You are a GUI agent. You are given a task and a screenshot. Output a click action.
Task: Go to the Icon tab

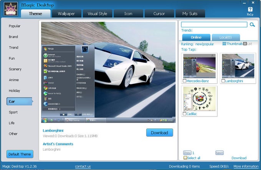click(128, 13)
